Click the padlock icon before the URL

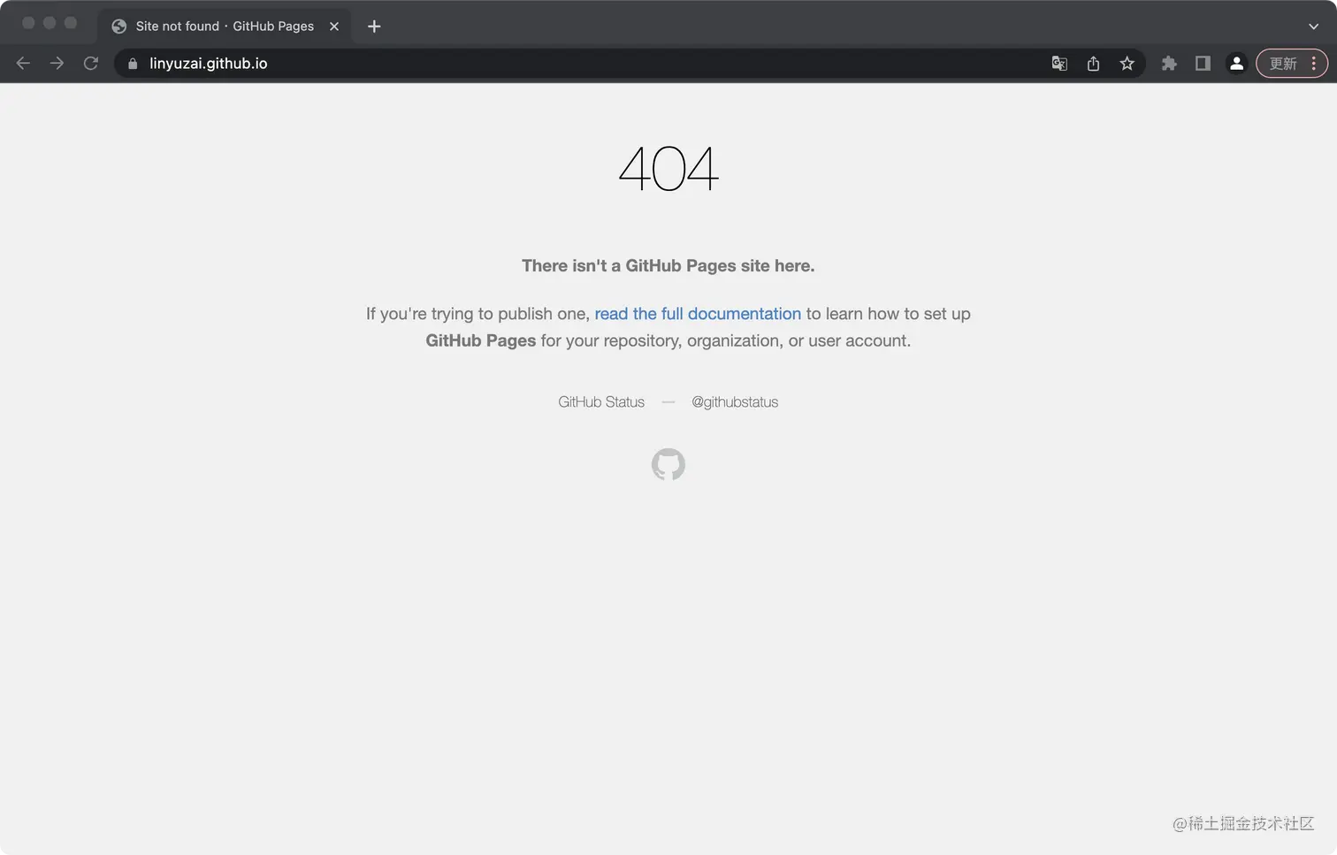point(131,63)
